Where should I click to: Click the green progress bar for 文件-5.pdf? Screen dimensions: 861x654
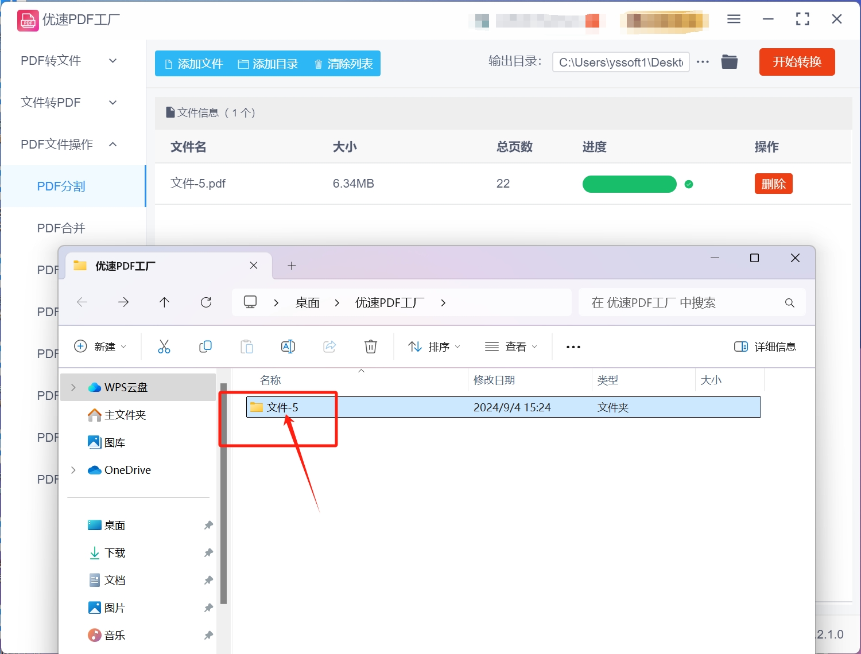629,184
